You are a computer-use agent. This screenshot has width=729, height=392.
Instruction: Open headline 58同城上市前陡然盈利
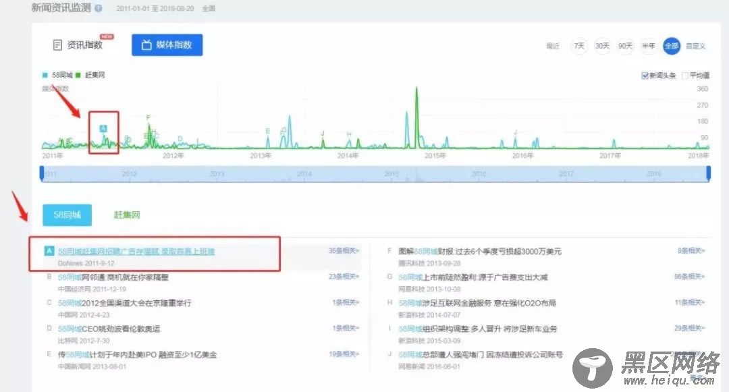coord(473,277)
